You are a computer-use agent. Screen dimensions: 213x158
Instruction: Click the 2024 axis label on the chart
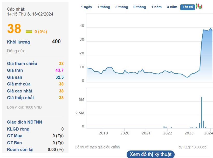tap(209, 133)
